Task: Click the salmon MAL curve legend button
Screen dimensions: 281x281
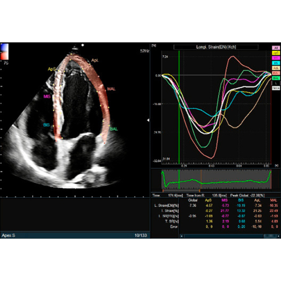Action: click(276, 73)
